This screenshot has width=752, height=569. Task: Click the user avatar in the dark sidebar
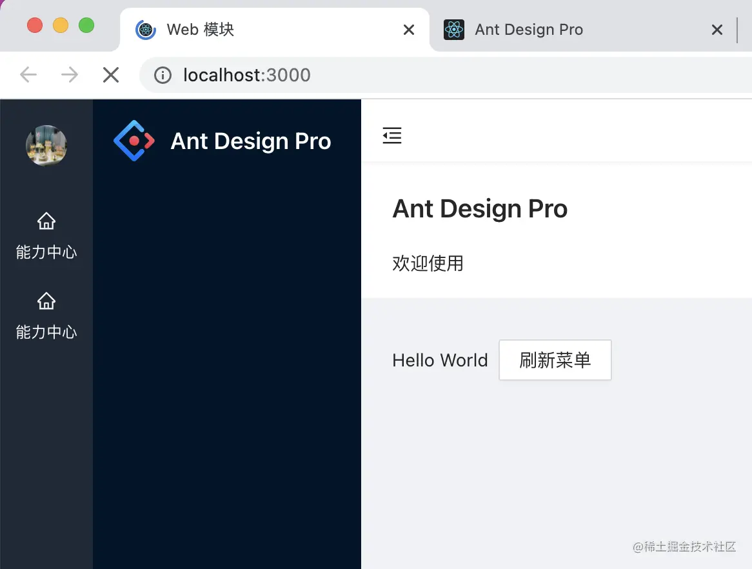pyautogui.click(x=46, y=145)
